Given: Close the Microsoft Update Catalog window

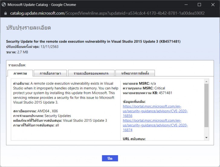Looking at the screenshot, I should 213,5.
